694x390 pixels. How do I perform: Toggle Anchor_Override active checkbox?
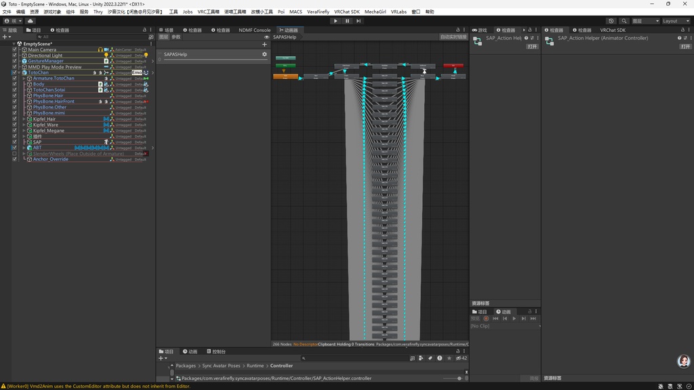point(15,159)
